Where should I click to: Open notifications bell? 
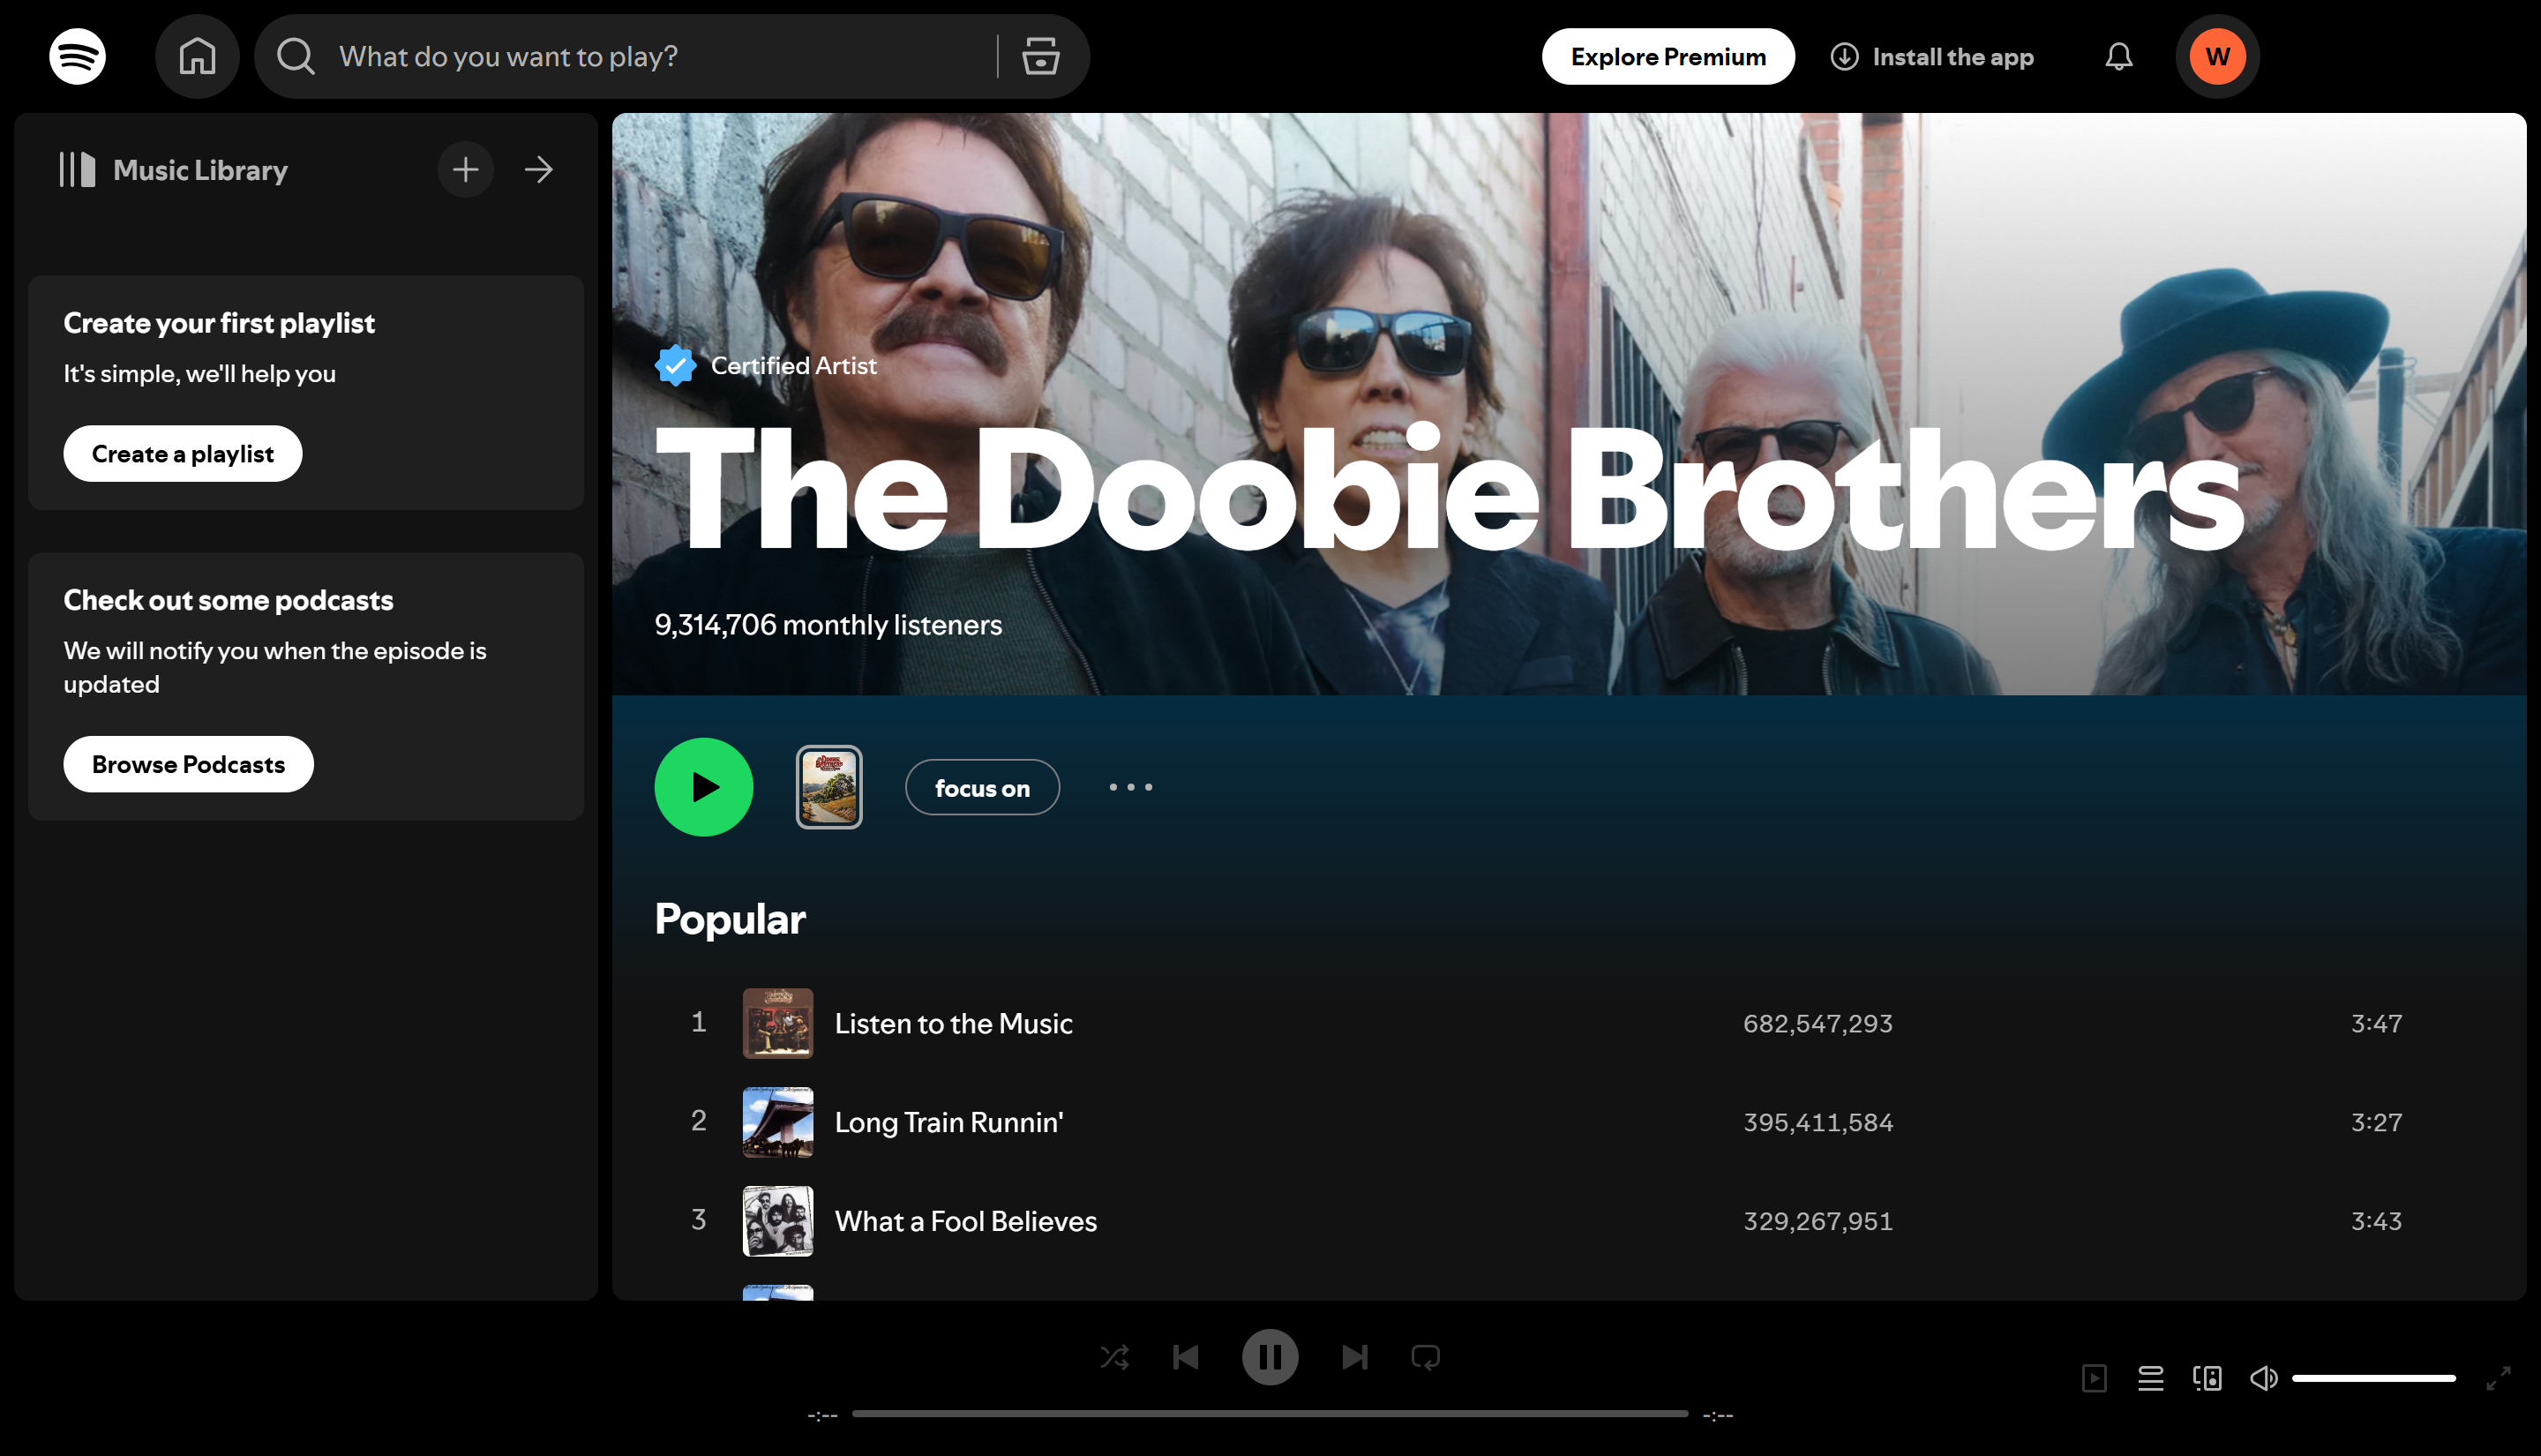coord(2118,57)
